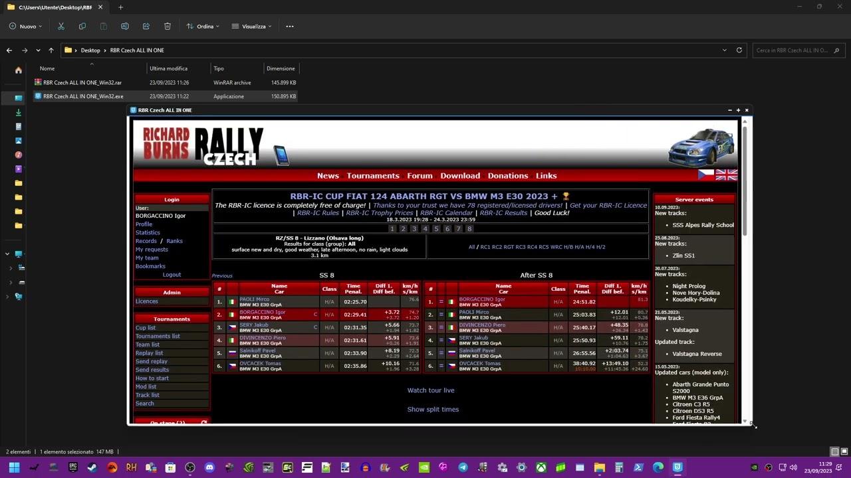Viewport: 851px width, 478px height.
Task: Switch to details view icon in status bar
Action: [x=834, y=452]
